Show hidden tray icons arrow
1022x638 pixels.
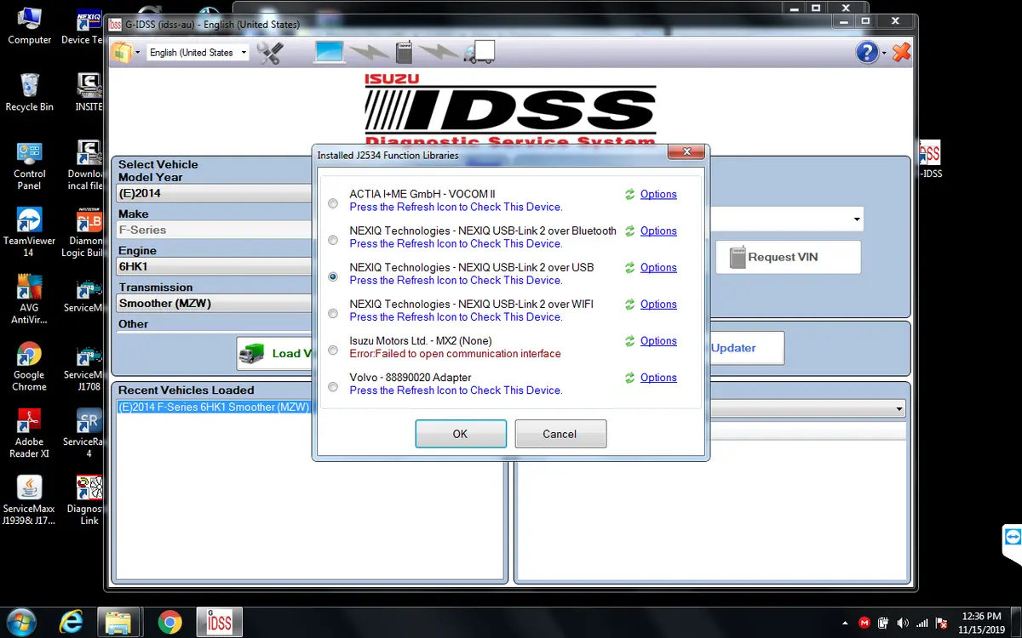click(845, 623)
